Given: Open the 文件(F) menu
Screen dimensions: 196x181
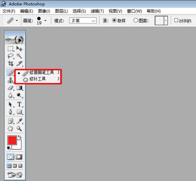Looking at the screenshot, I should point(9,11).
